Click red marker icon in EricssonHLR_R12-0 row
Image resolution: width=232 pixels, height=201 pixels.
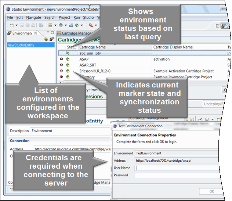coord(61,71)
